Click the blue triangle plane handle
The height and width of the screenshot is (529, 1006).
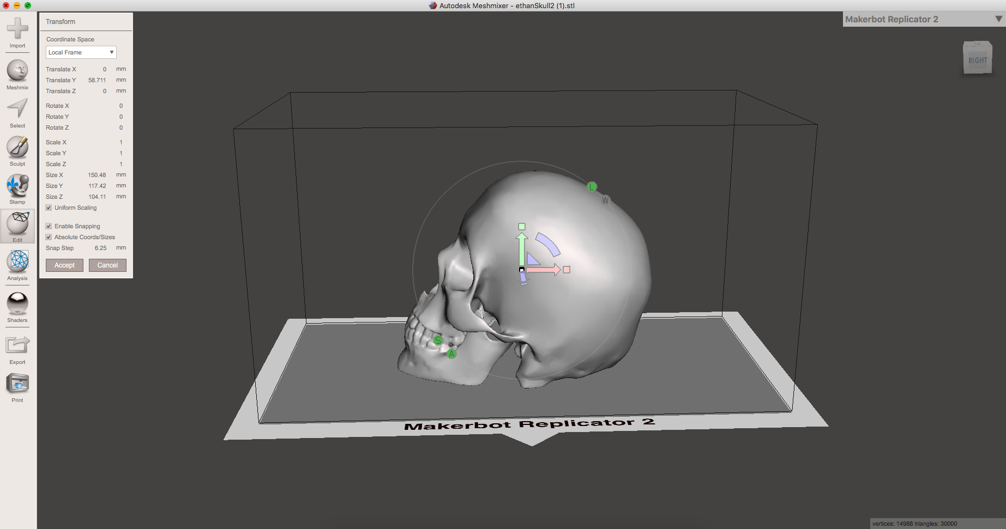click(532, 259)
